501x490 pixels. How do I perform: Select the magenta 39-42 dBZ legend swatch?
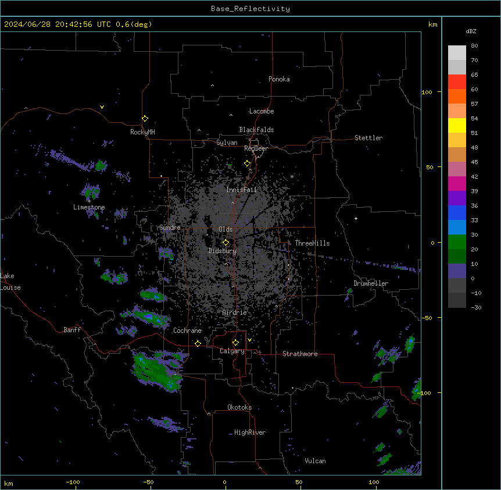pos(457,183)
